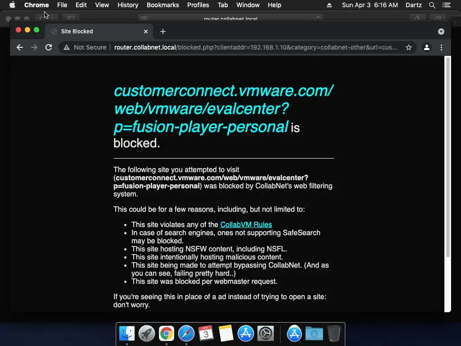
Task: Open the Apple menu
Action: point(12,5)
